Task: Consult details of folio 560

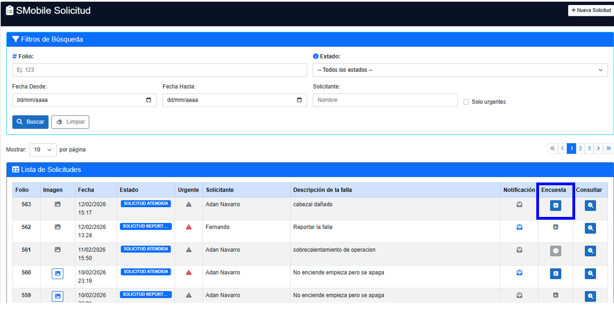Action: point(590,274)
